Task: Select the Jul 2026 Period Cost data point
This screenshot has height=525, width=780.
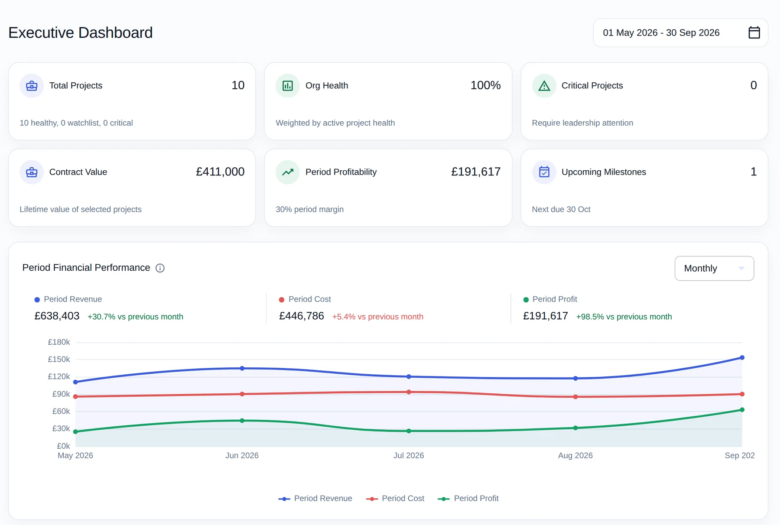Action: [x=409, y=392]
